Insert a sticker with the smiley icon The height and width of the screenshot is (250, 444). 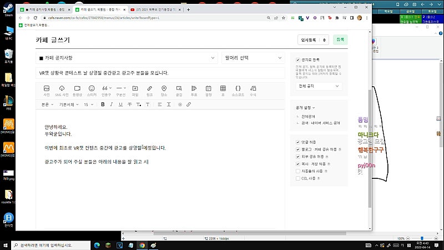tap(92, 91)
